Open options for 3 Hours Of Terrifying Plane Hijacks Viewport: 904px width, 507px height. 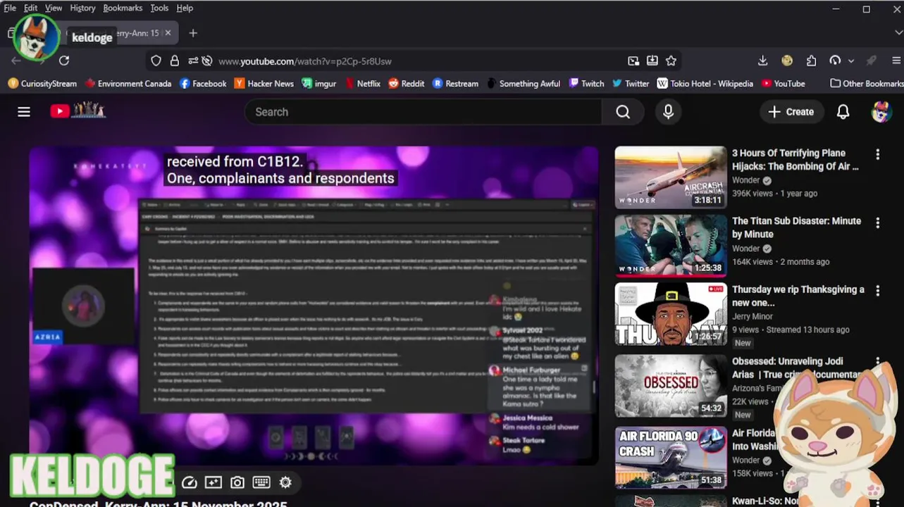(877, 154)
